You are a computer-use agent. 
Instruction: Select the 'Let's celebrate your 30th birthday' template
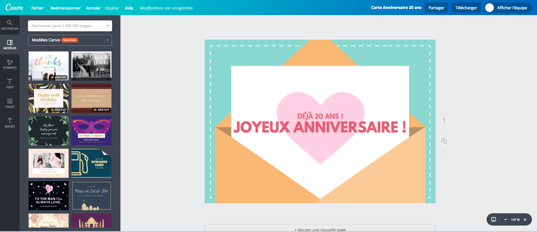click(91, 98)
